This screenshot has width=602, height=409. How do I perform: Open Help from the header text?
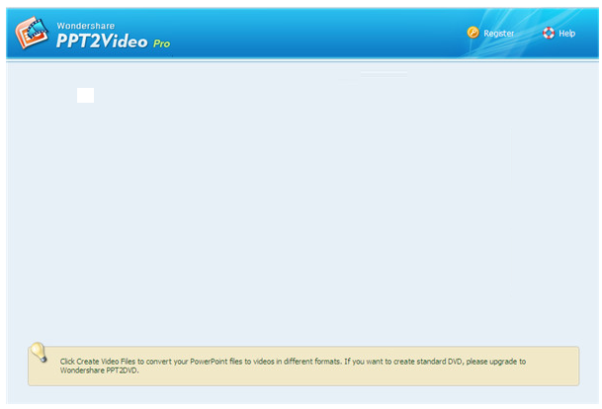click(x=567, y=34)
